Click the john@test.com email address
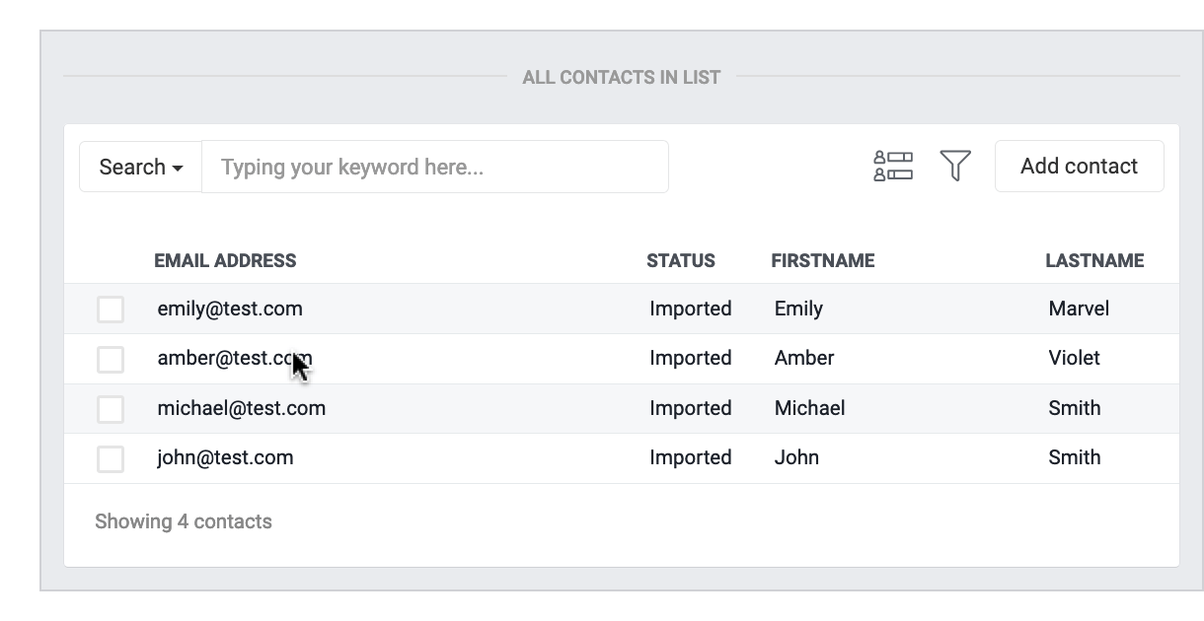Screen dimensions: 1204x621 click(225, 457)
